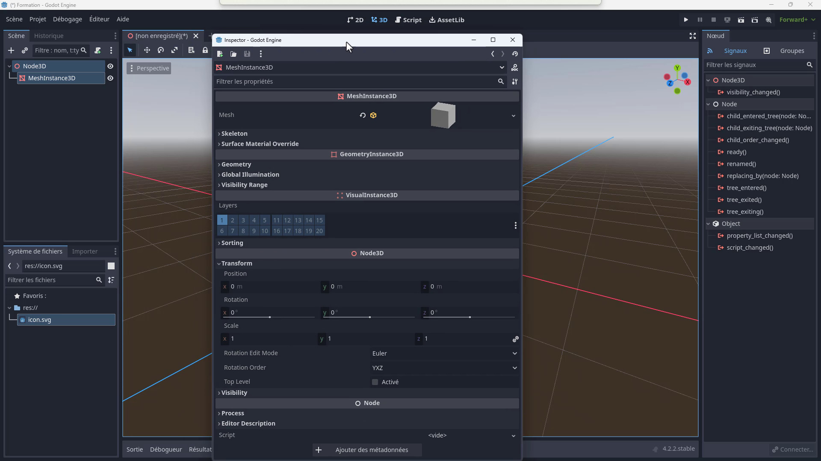821x461 pixels.
Task: Open the Débogage menu
Action: point(68,19)
